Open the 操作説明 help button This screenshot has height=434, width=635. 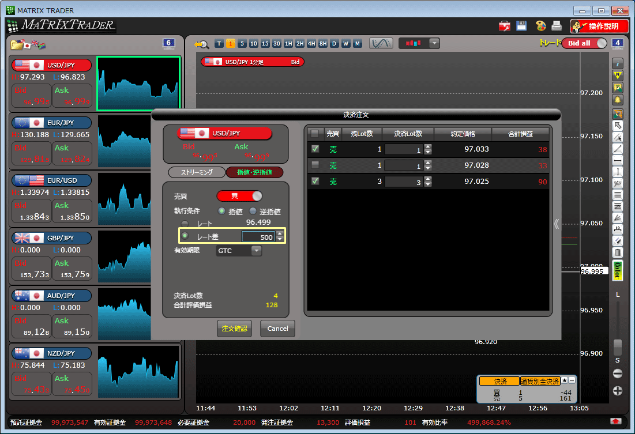pyautogui.click(x=599, y=27)
